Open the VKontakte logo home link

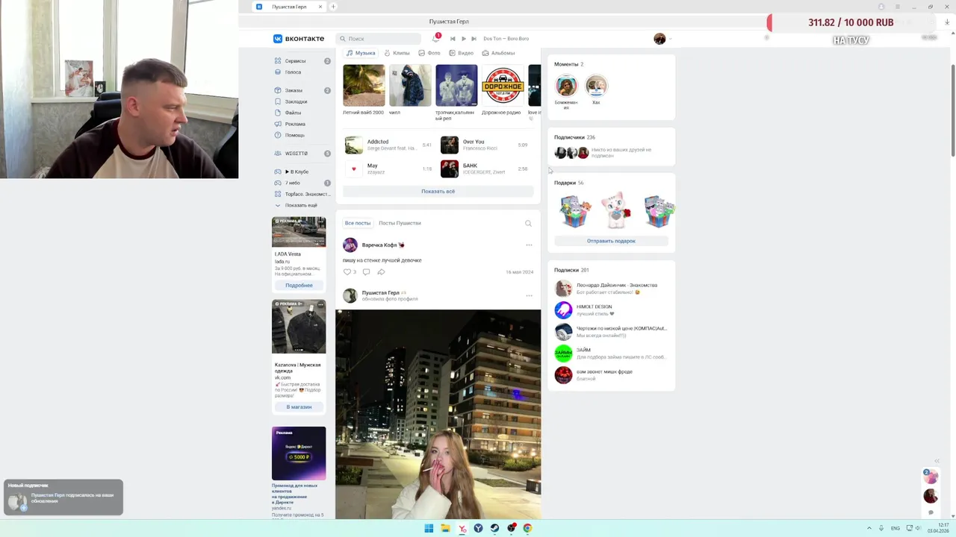click(x=299, y=39)
